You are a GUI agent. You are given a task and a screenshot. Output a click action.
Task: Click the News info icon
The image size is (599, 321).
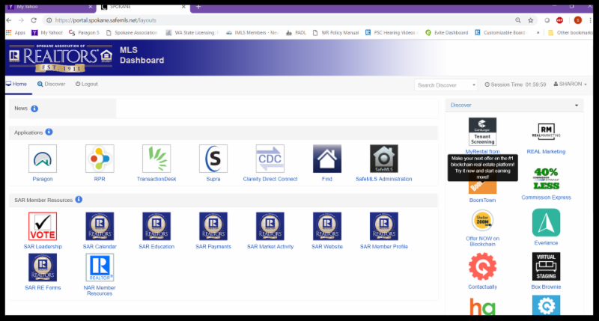pyautogui.click(x=34, y=108)
